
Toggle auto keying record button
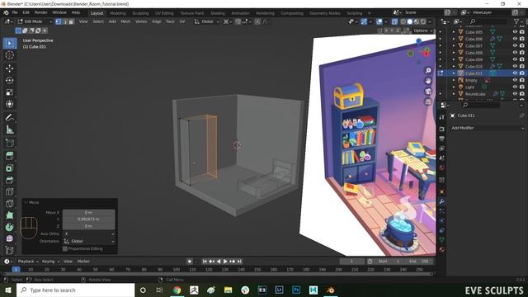click(x=190, y=262)
